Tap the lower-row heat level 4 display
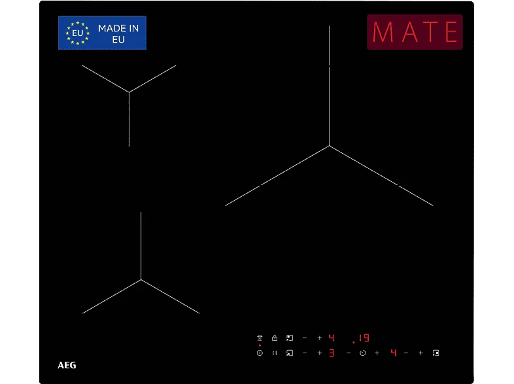 tap(394, 353)
